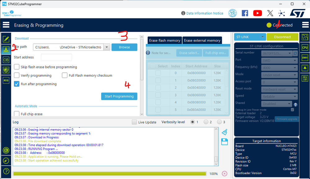Open the ST community network icon

tap(281, 13)
